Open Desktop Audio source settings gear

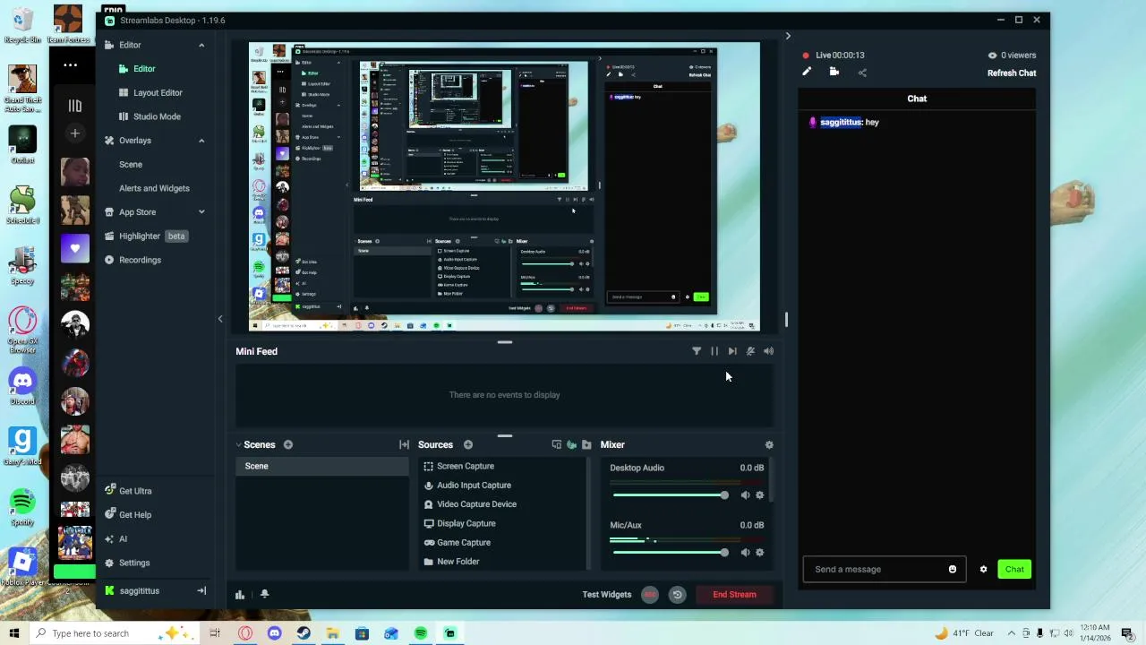[760, 495]
